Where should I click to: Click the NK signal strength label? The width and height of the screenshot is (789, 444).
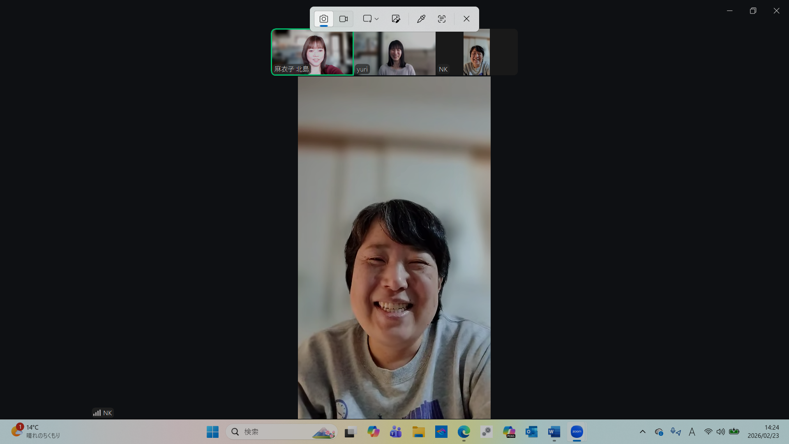click(103, 413)
